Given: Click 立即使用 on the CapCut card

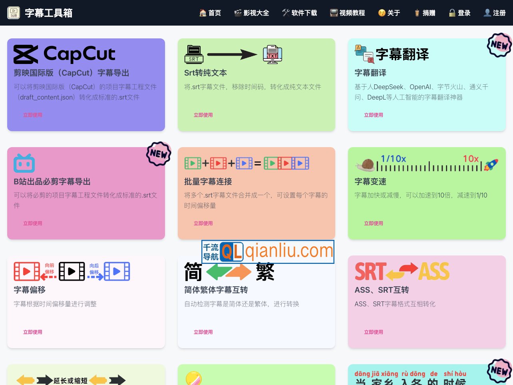Looking at the screenshot, I should 32,115.
